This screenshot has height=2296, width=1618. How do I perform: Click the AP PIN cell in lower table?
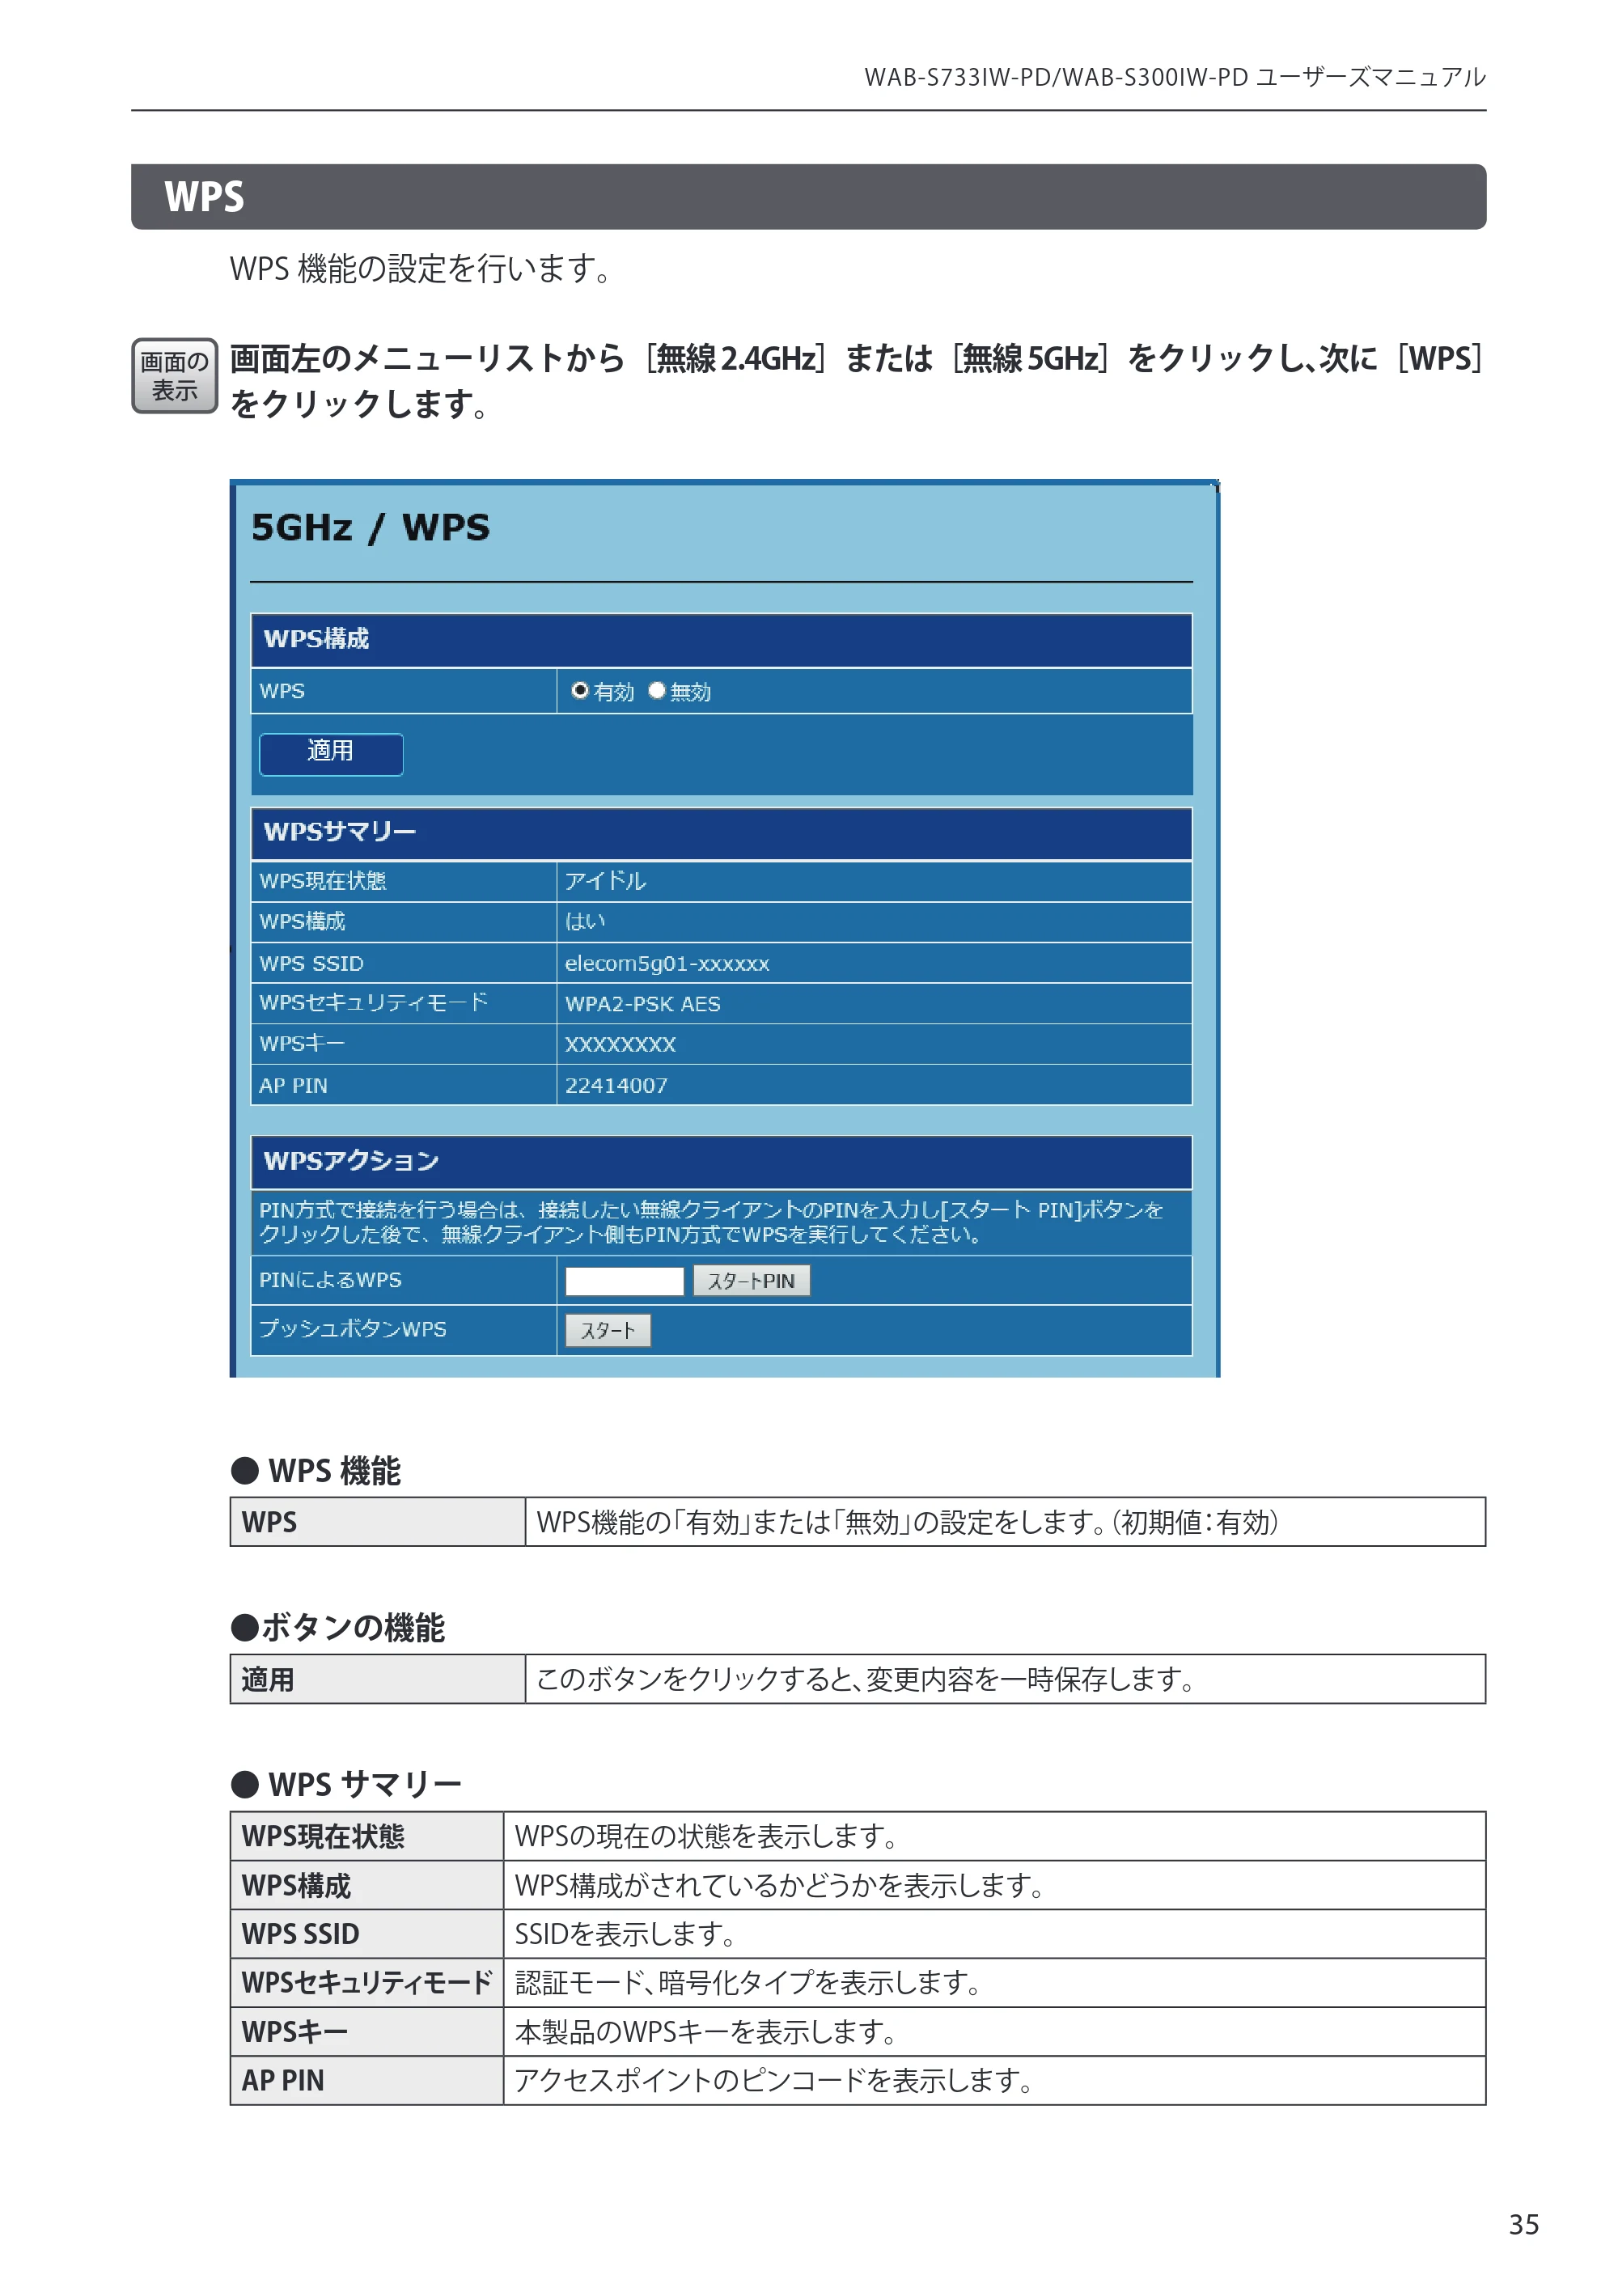coord(367,2080)
